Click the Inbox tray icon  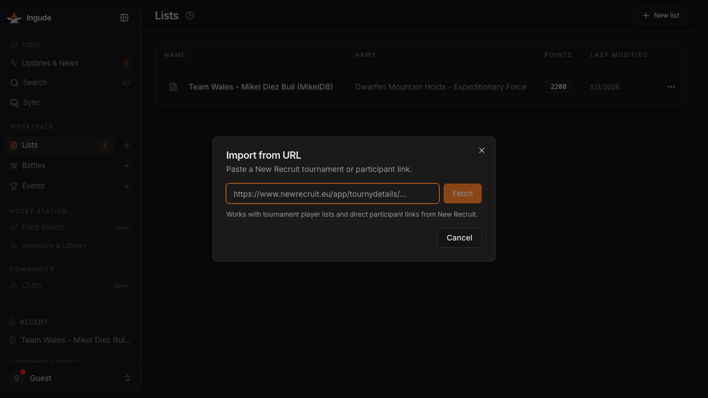[14, 45]
